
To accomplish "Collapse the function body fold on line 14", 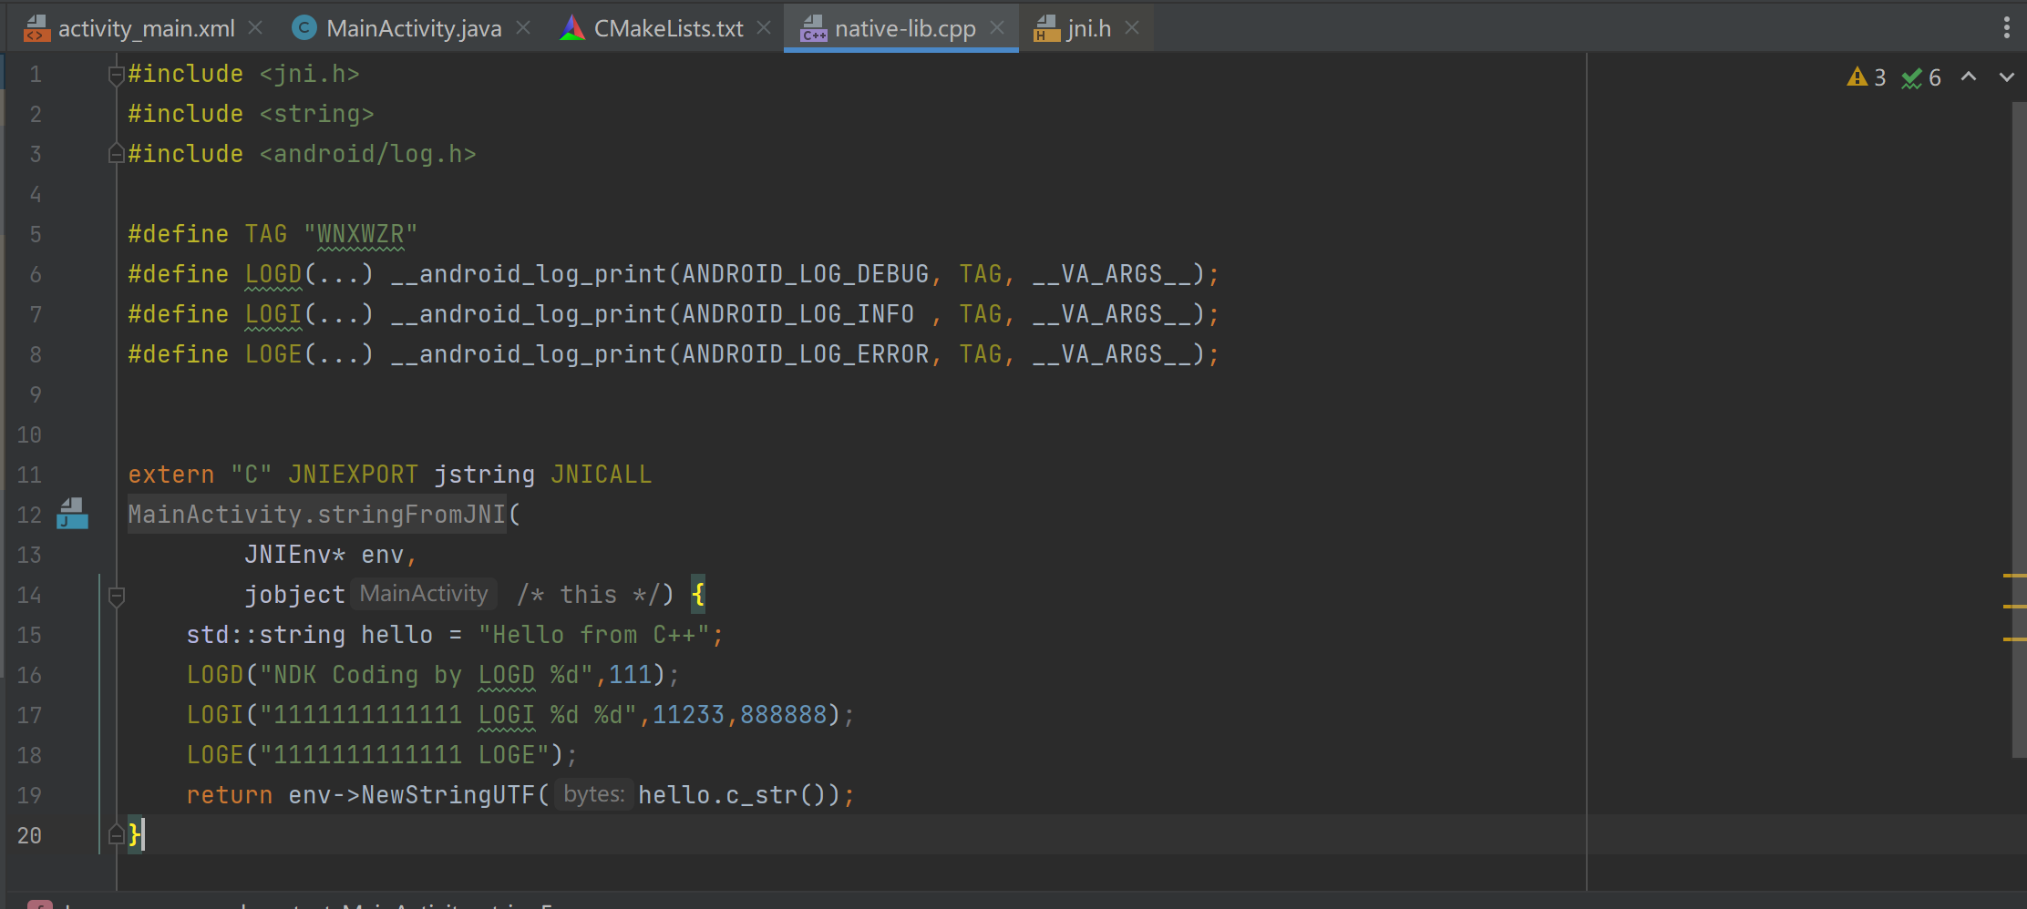I will 116,596.
